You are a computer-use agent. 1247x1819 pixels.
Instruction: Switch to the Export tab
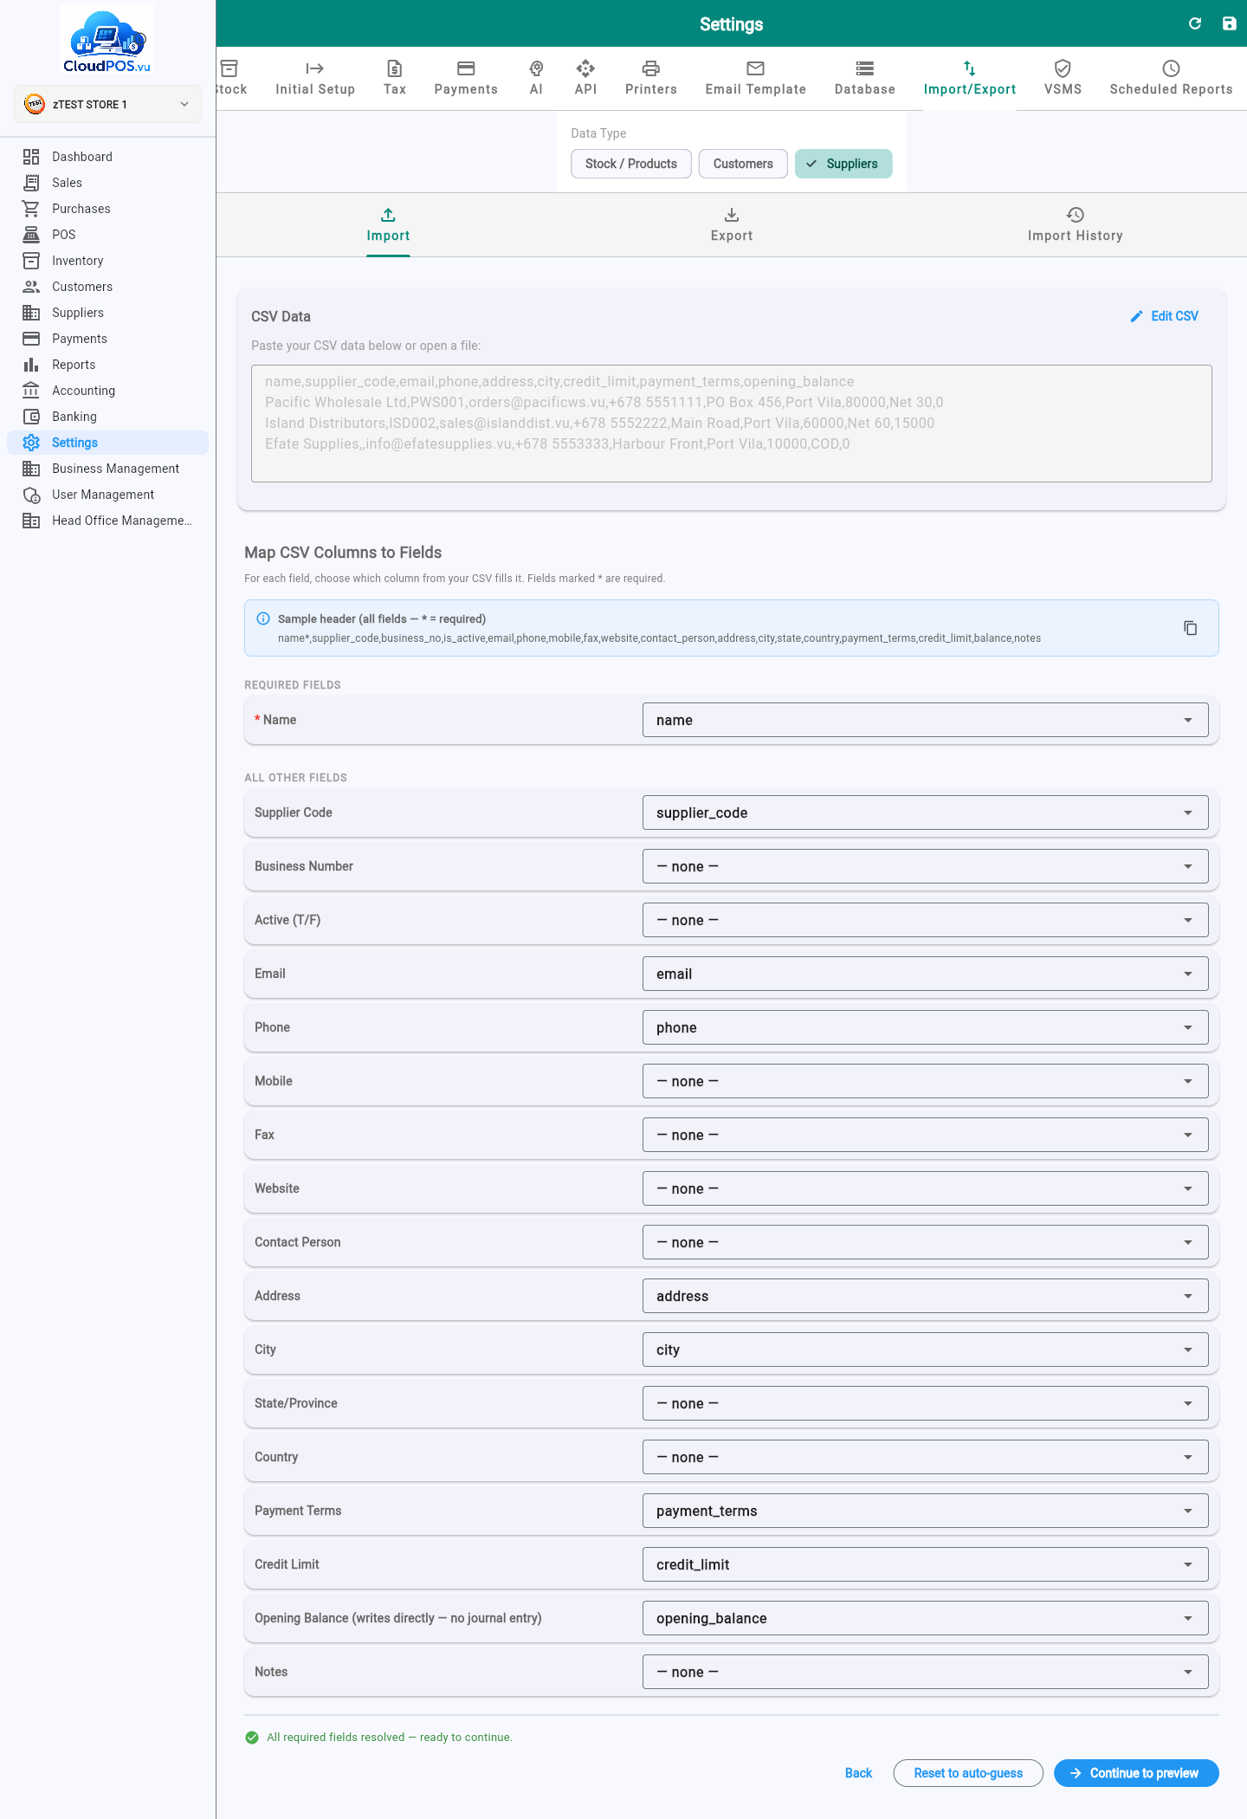click(x=732, y=225)
